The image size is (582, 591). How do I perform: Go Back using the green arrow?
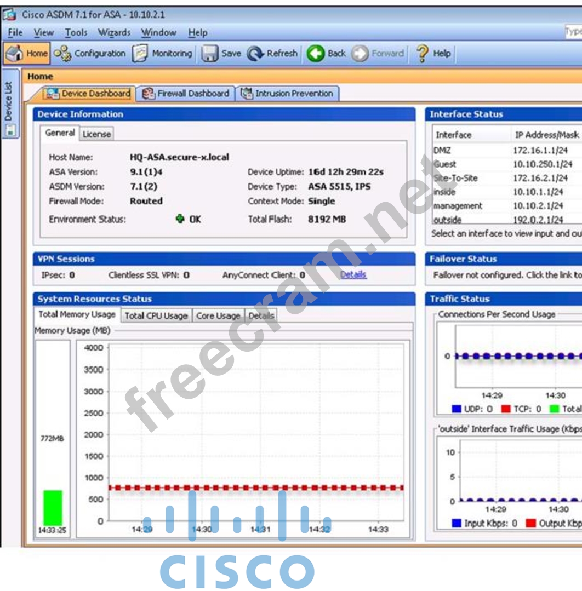316,54
